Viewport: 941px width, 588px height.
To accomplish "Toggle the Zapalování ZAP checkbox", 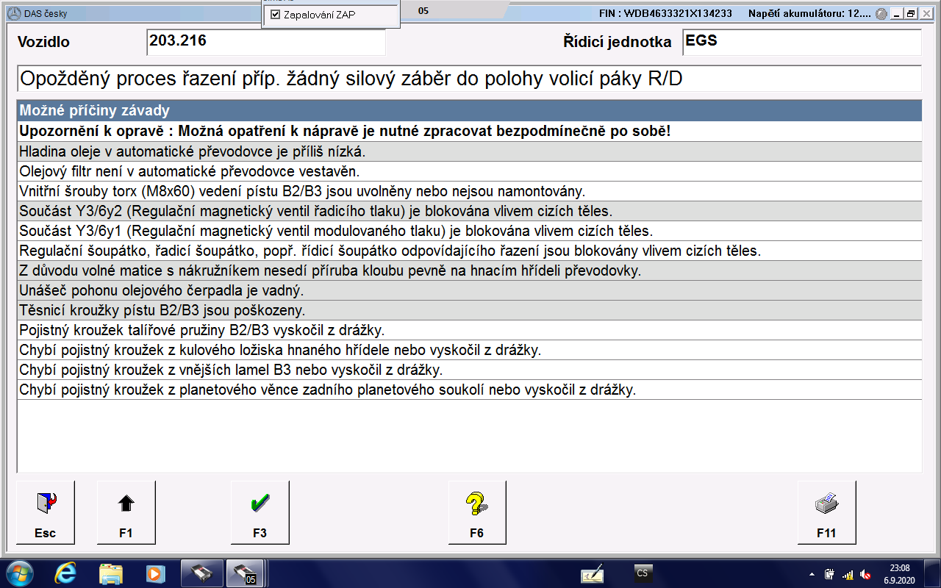I will pyautogui.click(x=275, y=15).
